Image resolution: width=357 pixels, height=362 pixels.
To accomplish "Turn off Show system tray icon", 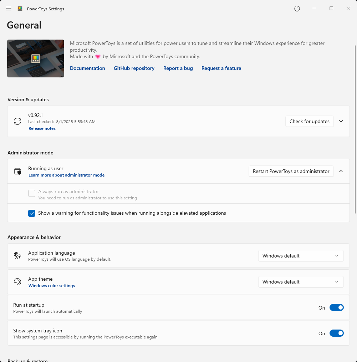I will [x=336, y=333].
